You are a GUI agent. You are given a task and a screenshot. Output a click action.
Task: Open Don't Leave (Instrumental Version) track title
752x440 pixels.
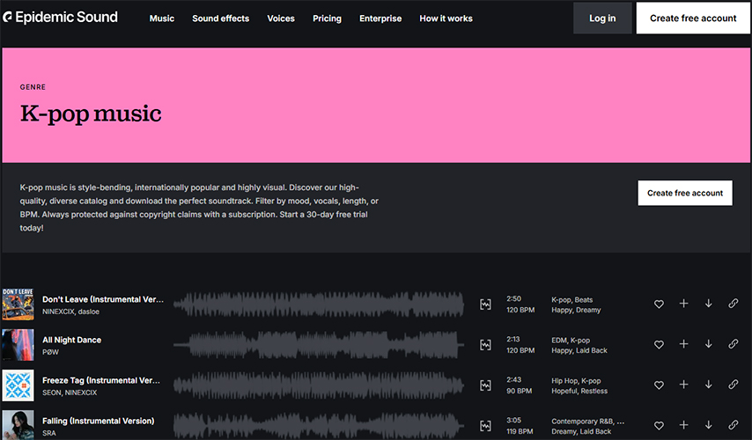[x=103, y=299]
